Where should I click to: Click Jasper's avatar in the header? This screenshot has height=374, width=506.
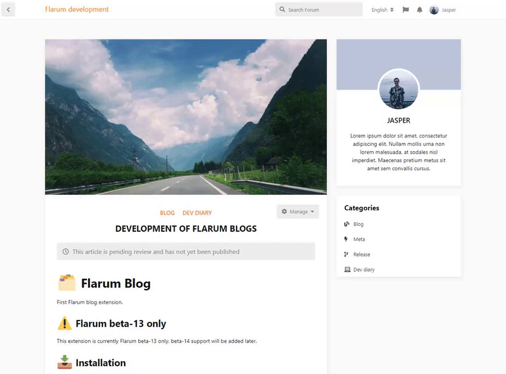pyautogui.click(x=434, y=10)
